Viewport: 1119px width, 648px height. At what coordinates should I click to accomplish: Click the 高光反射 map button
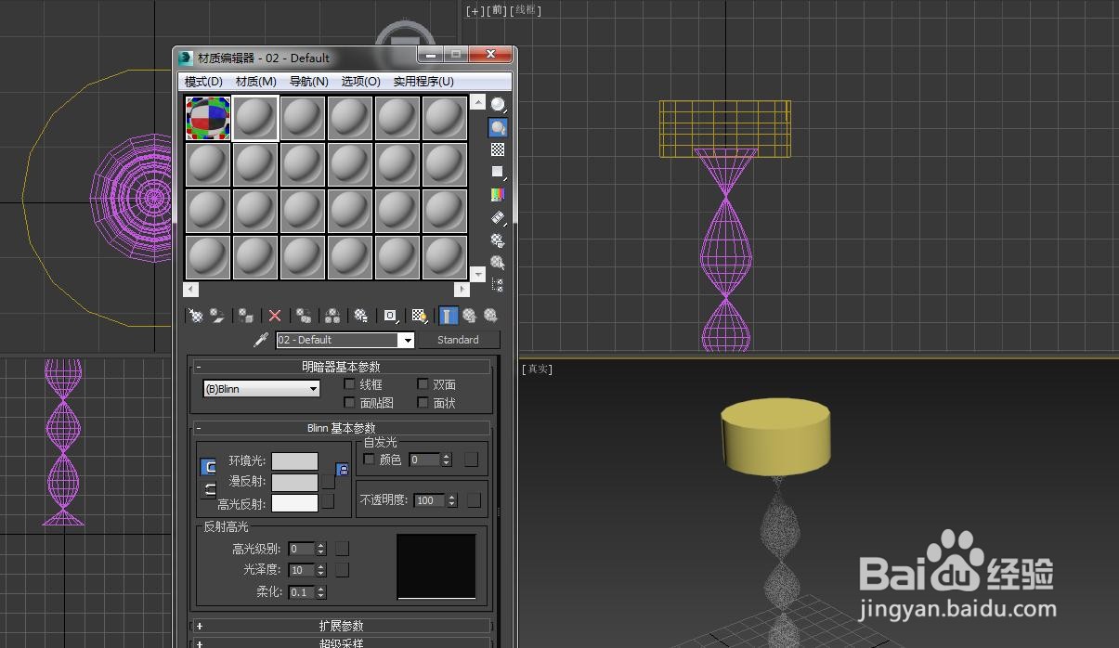[x=328, y=502]
